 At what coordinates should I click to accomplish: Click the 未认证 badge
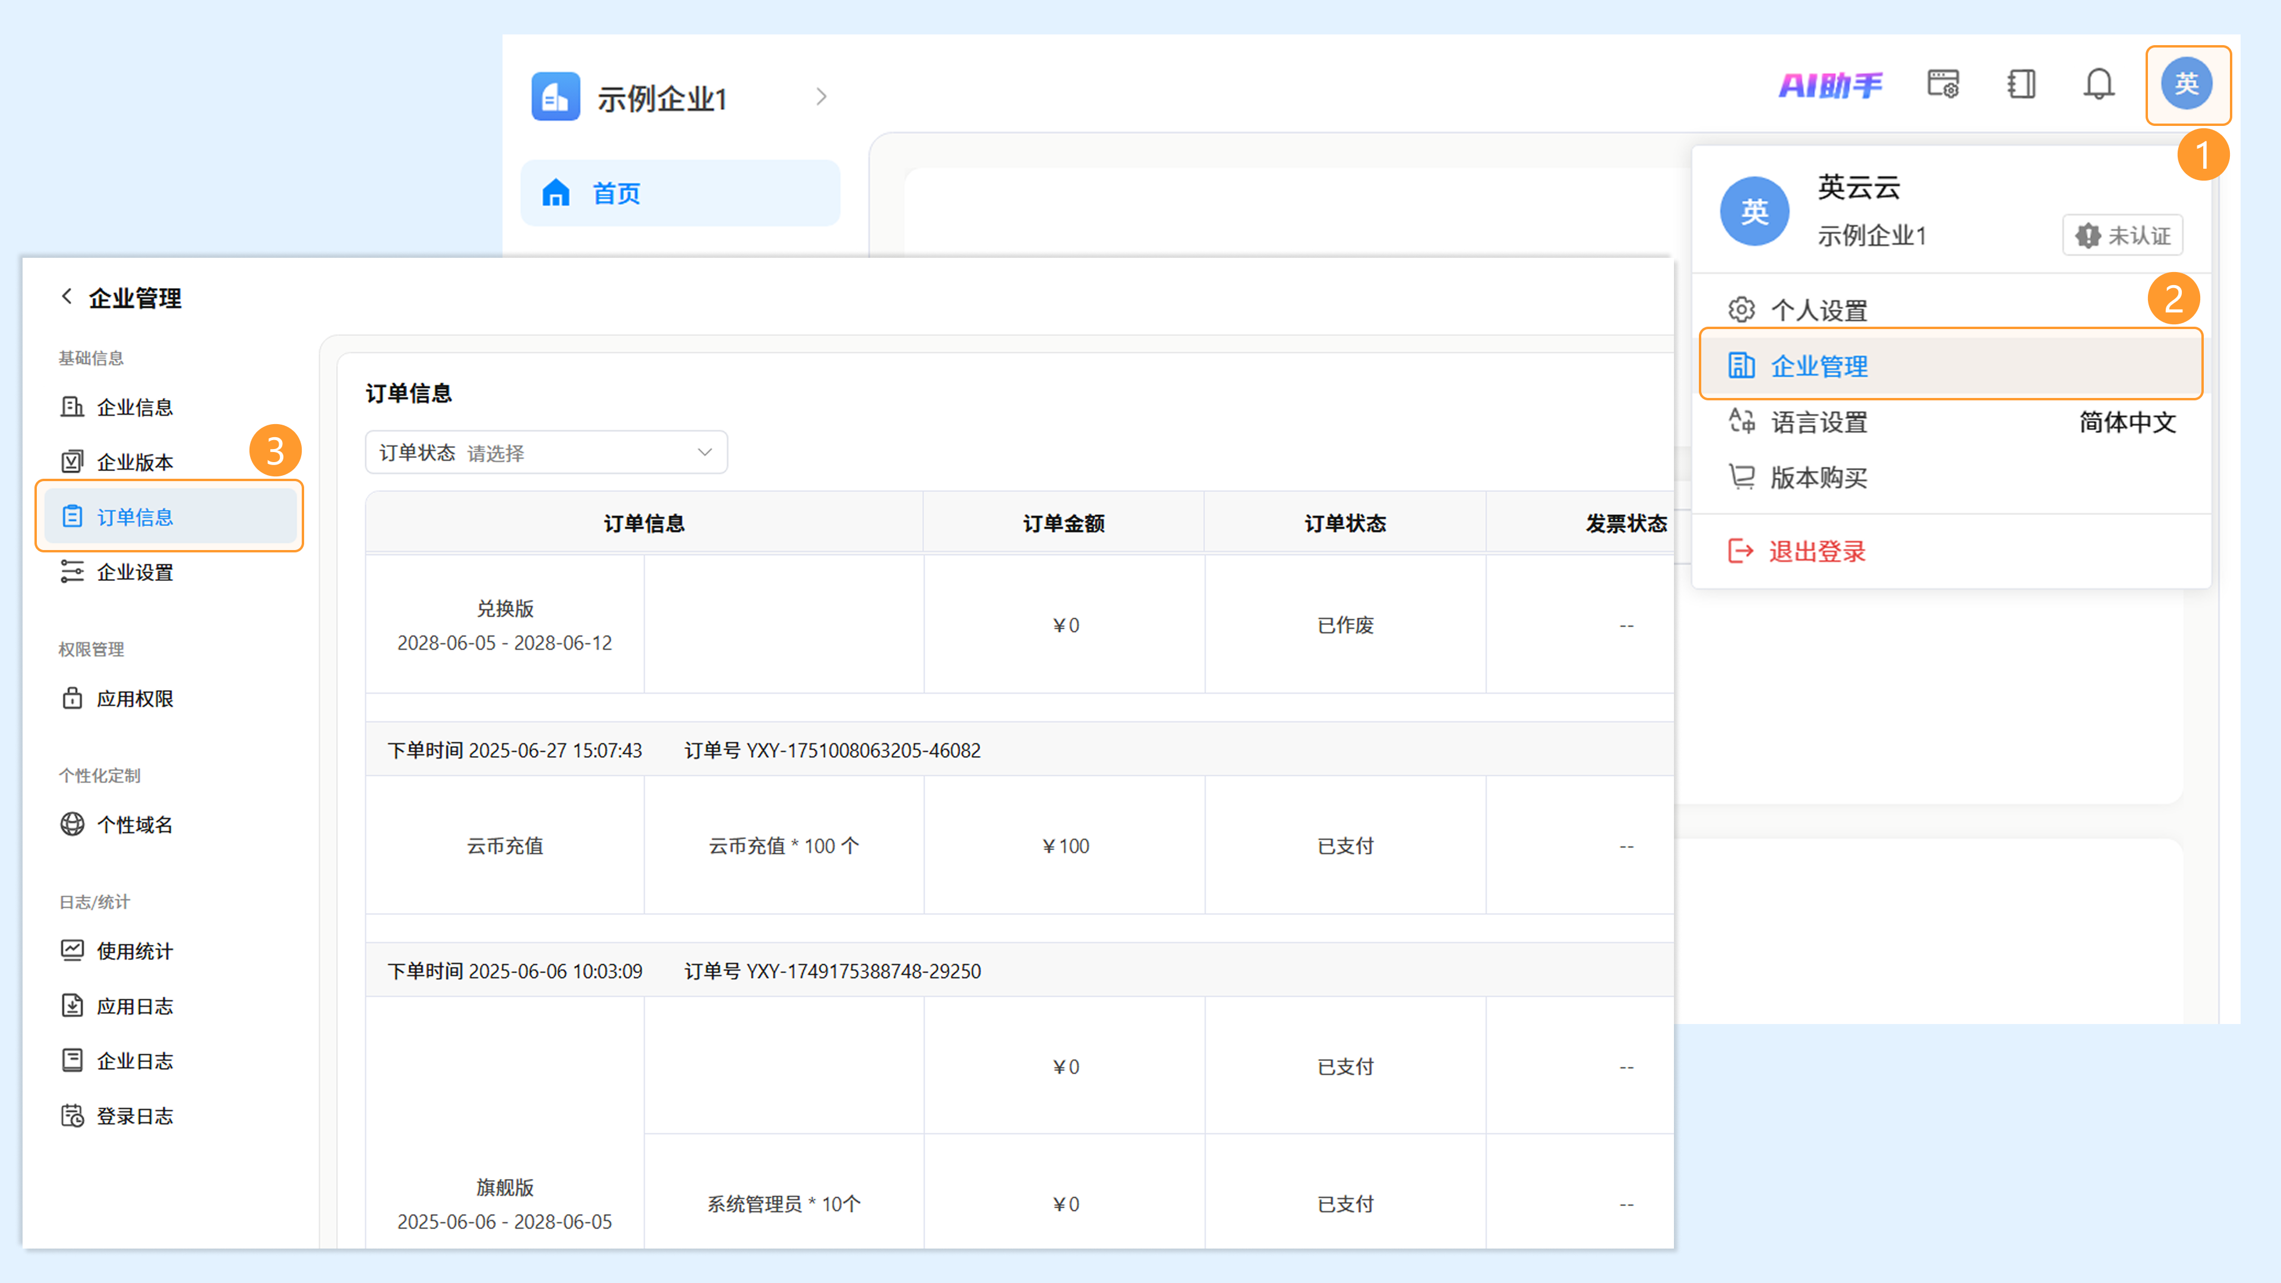2122,236
